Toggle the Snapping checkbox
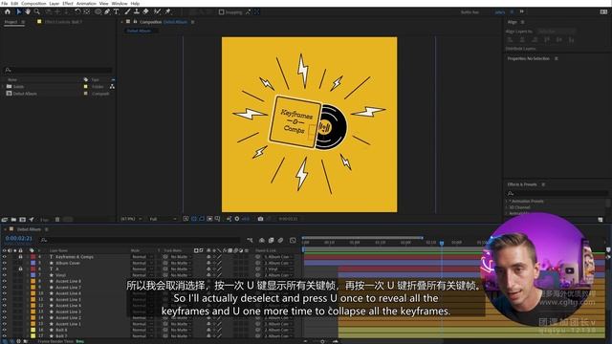 (221, 12)
